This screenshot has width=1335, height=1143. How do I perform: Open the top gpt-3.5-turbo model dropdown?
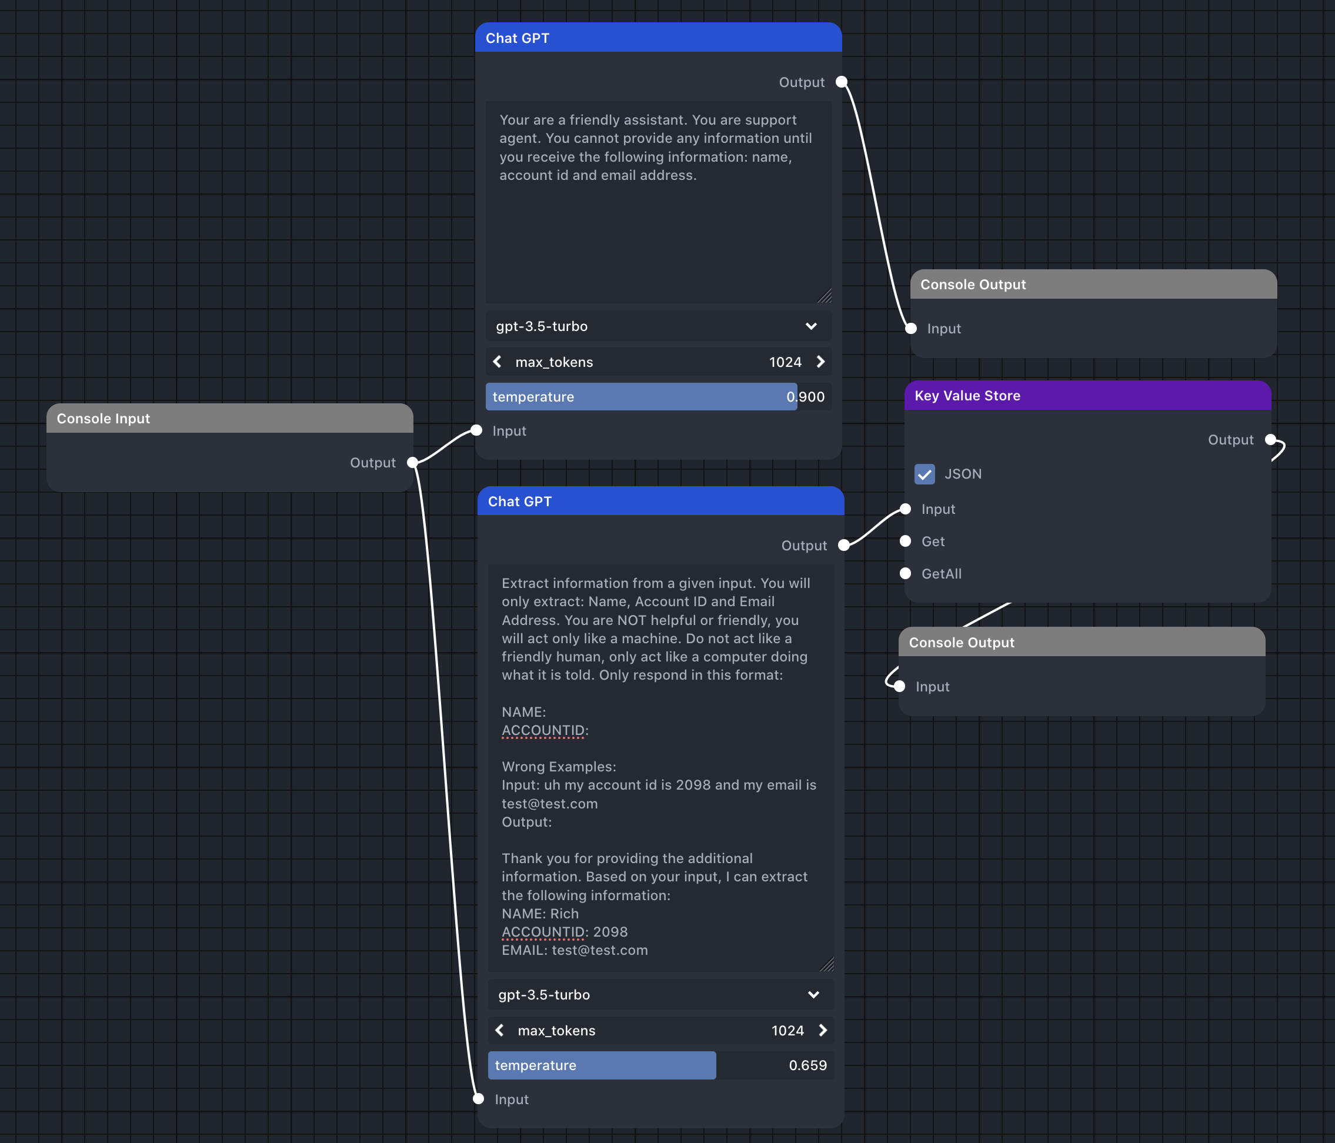tap(659, 326)
